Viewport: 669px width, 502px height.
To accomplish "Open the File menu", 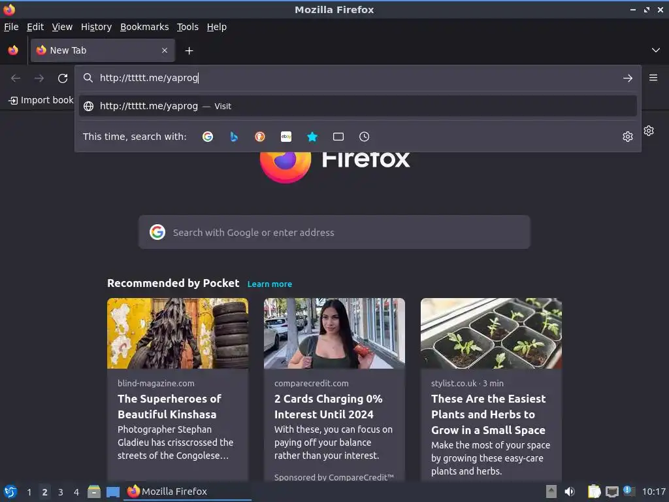I will tap(11, 27).
